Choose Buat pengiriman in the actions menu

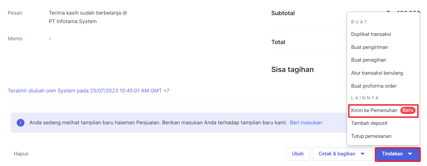pyautogui.click(x=369, y=47)
